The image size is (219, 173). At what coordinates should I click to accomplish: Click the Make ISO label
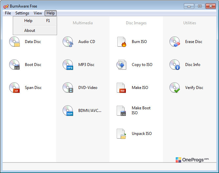click(x=140, y=88)
